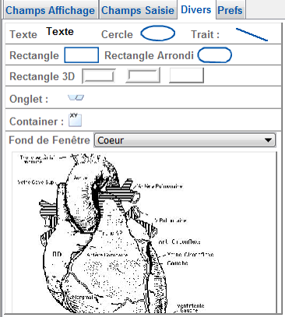285x317 pixels.
Task: Choose the Trait diagonal line tool
Action: (x=252, y=34)
